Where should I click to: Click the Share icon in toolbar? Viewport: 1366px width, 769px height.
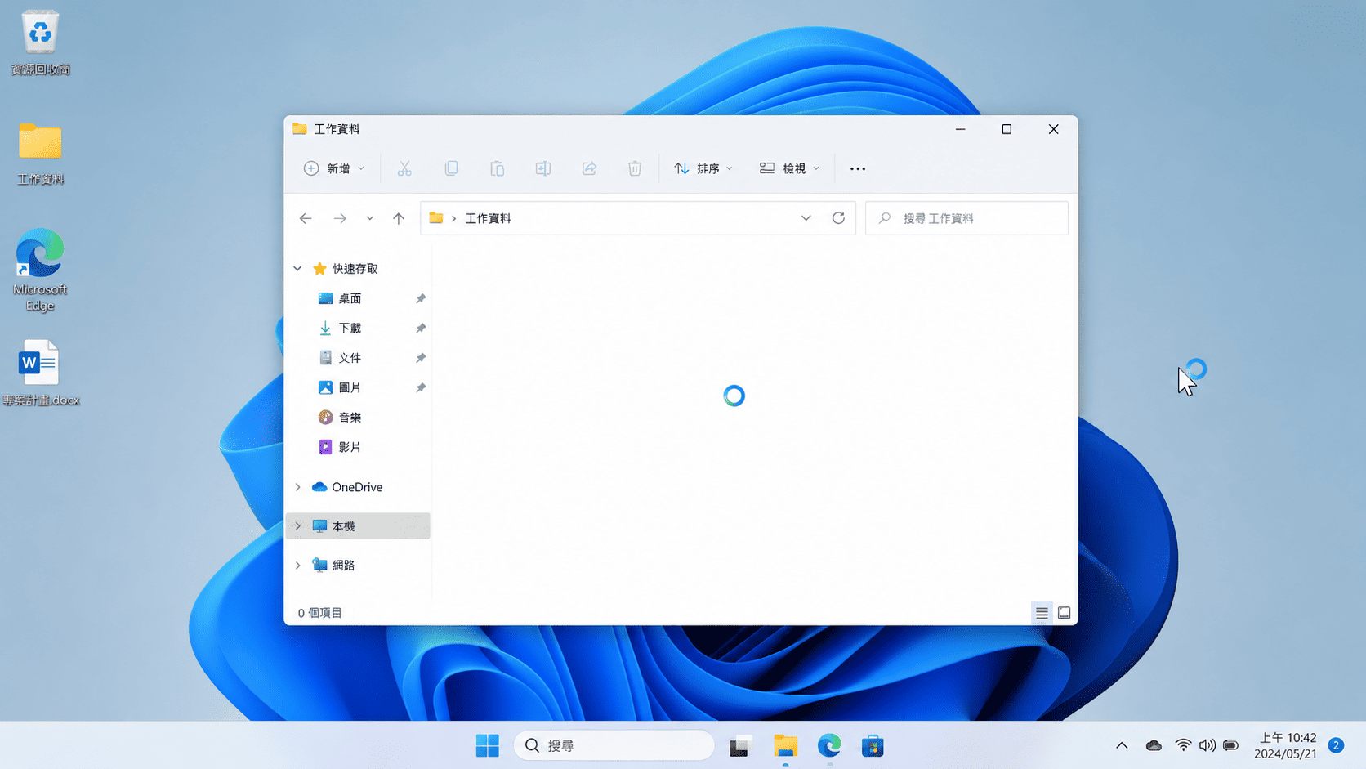(x=589, y=168)
